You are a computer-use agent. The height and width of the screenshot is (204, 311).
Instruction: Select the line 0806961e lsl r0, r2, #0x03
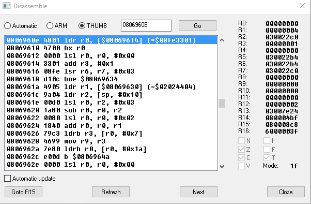tap(111, 102)
